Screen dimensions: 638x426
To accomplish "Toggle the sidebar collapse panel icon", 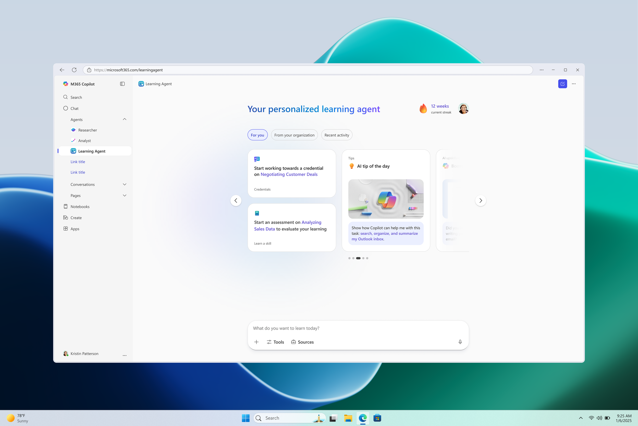I will tap(122, 84).
